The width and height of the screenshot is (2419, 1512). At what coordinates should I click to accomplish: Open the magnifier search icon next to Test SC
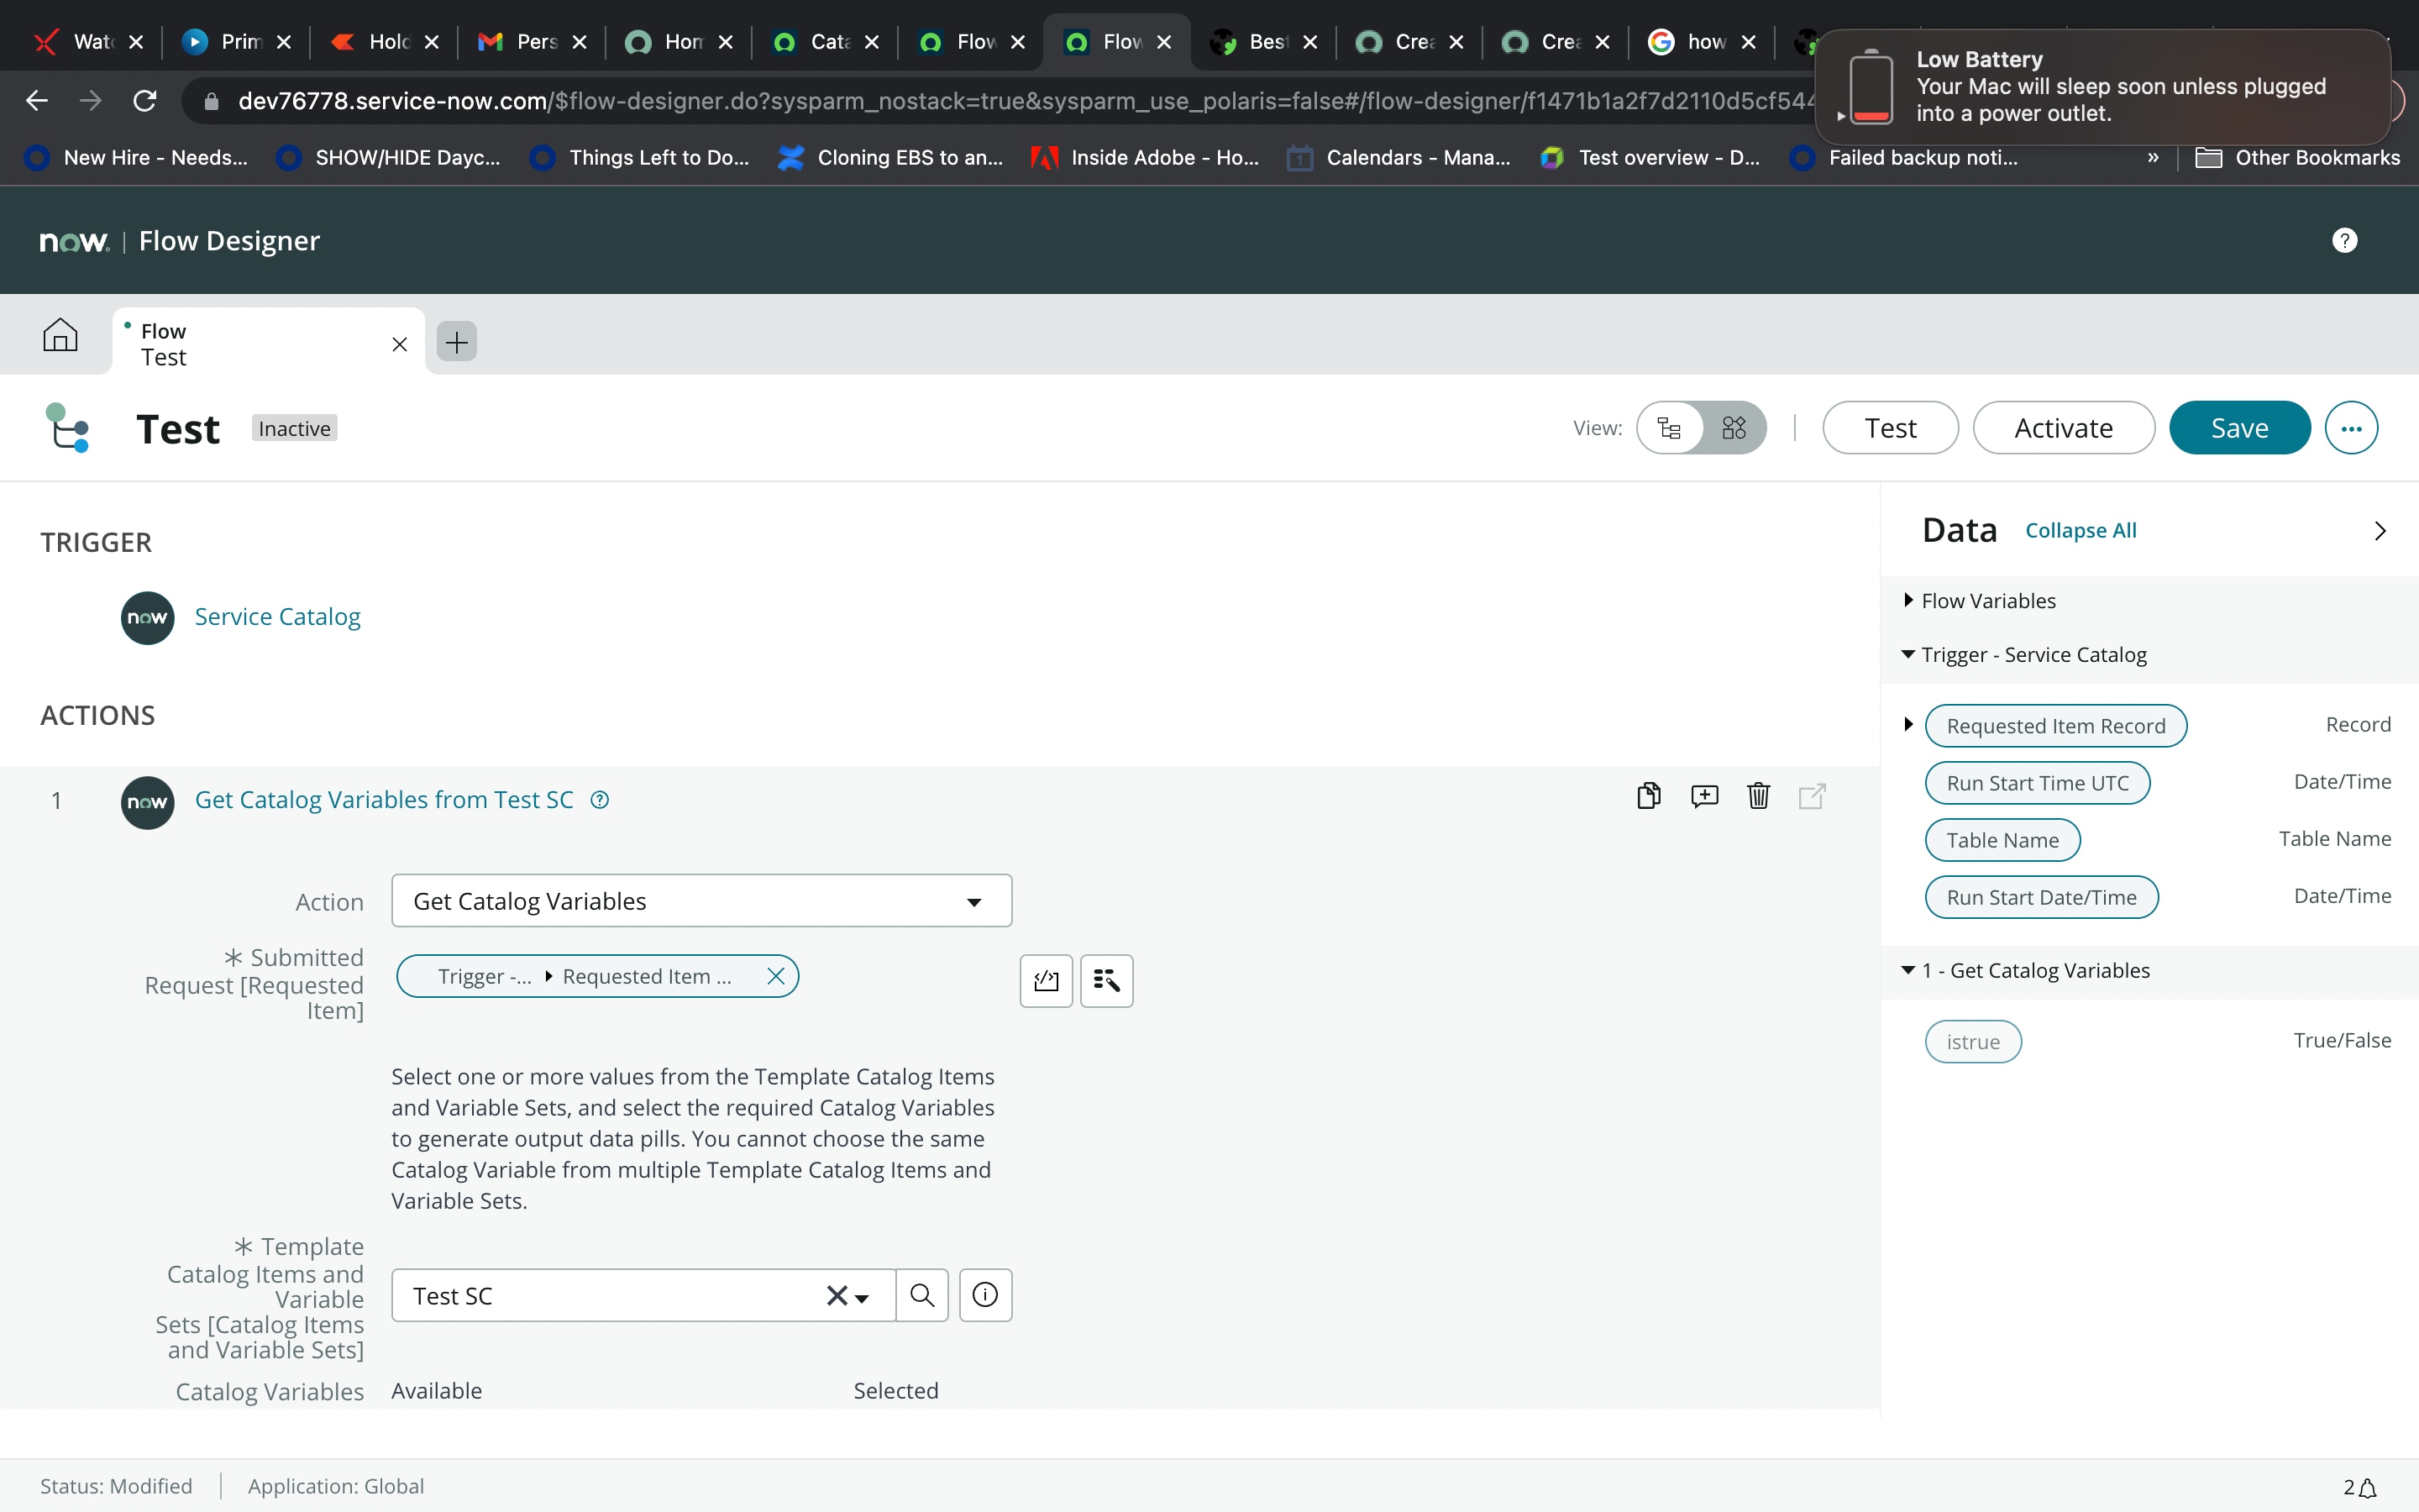click(921, 1294)
